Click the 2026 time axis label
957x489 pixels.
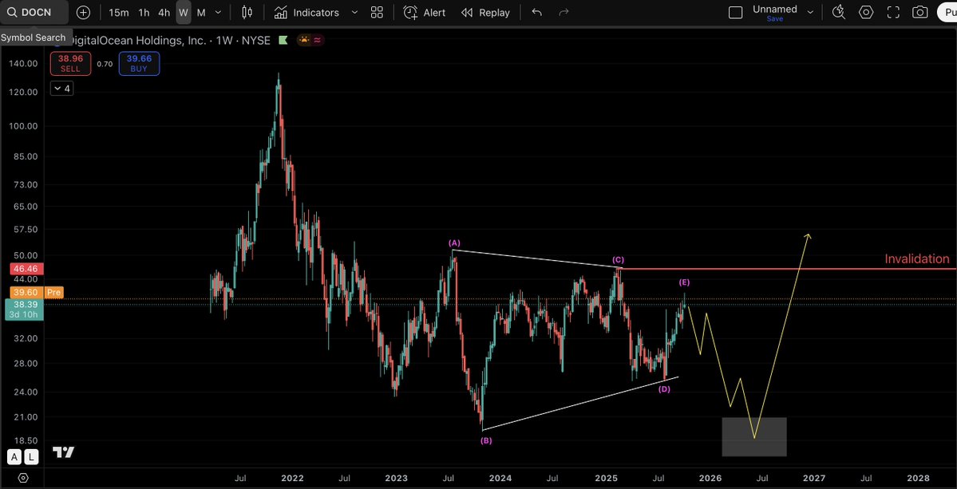coord(710,479)
